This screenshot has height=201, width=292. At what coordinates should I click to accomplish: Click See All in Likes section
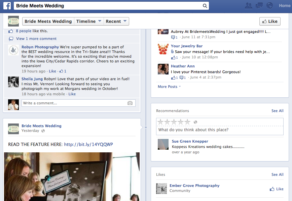pos(278,174)
